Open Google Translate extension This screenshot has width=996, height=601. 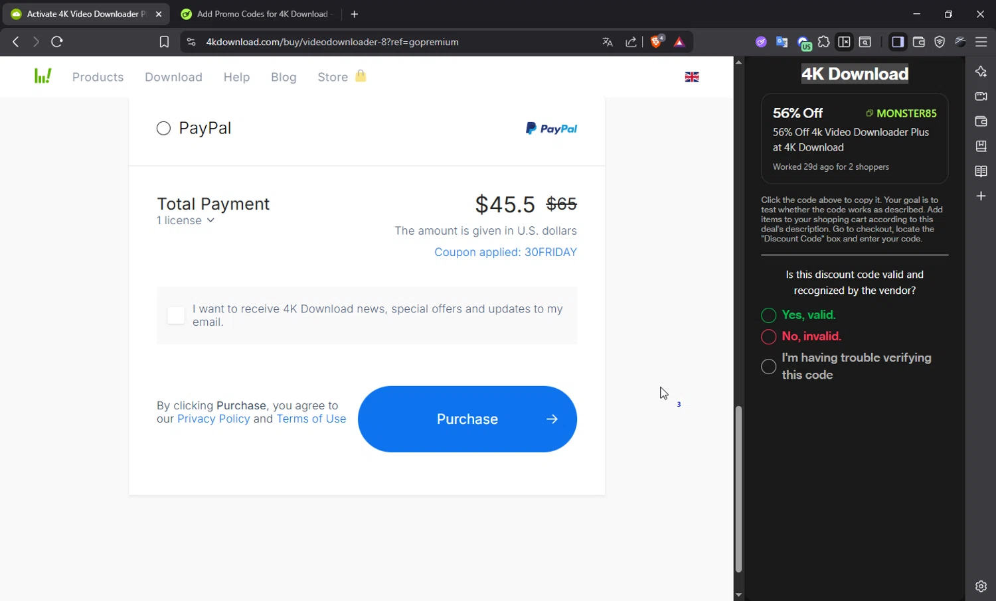(782, 42)
